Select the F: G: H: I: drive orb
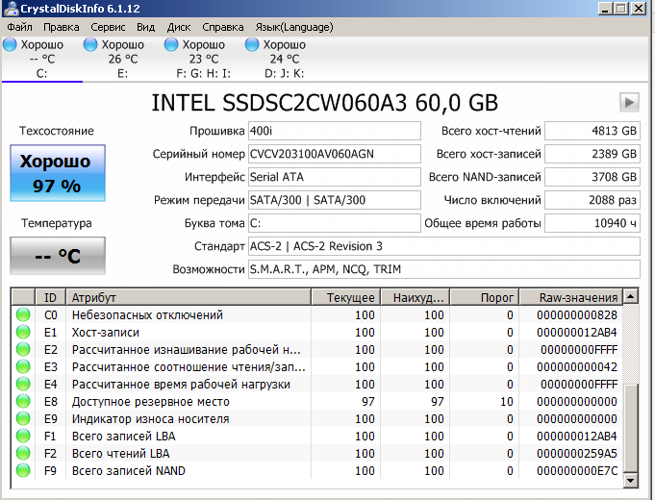Viewport: 655px width, 500px height. click(171, 45)
